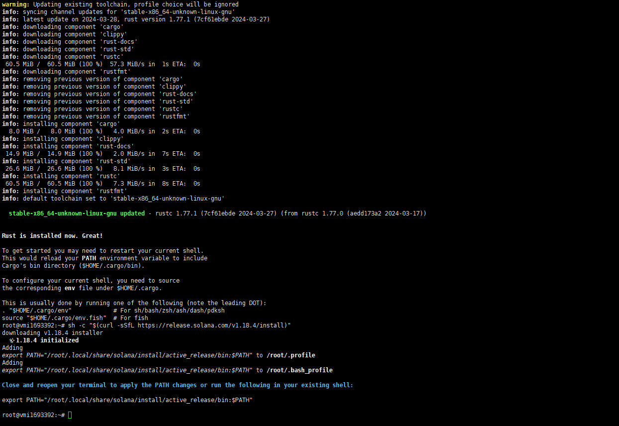
Task: Click "removing previous version of component 'rust-std'"
Action: (97, 102)
